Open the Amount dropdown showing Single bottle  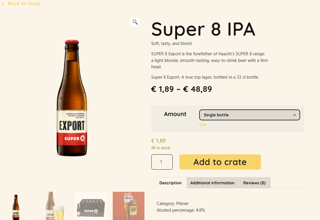(x=249, y=115)
